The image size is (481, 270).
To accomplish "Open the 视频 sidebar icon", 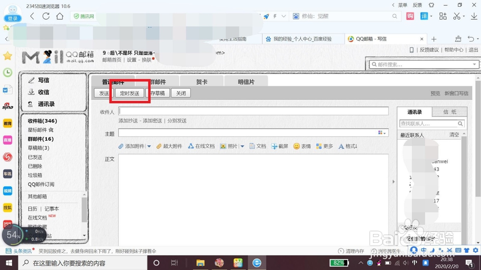I will point(7,191).
